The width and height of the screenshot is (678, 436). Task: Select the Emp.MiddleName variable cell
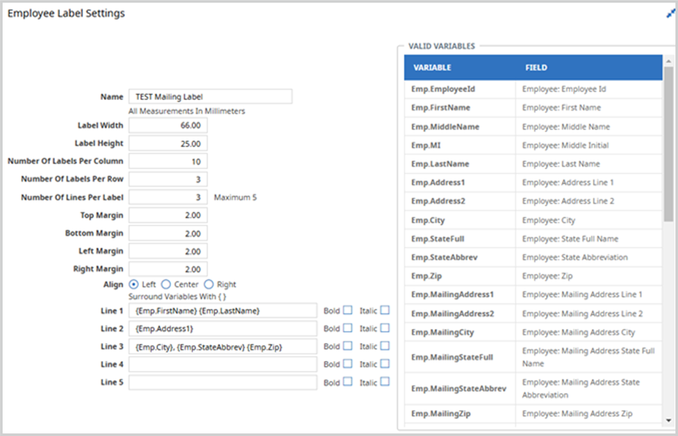coord(460,127)
